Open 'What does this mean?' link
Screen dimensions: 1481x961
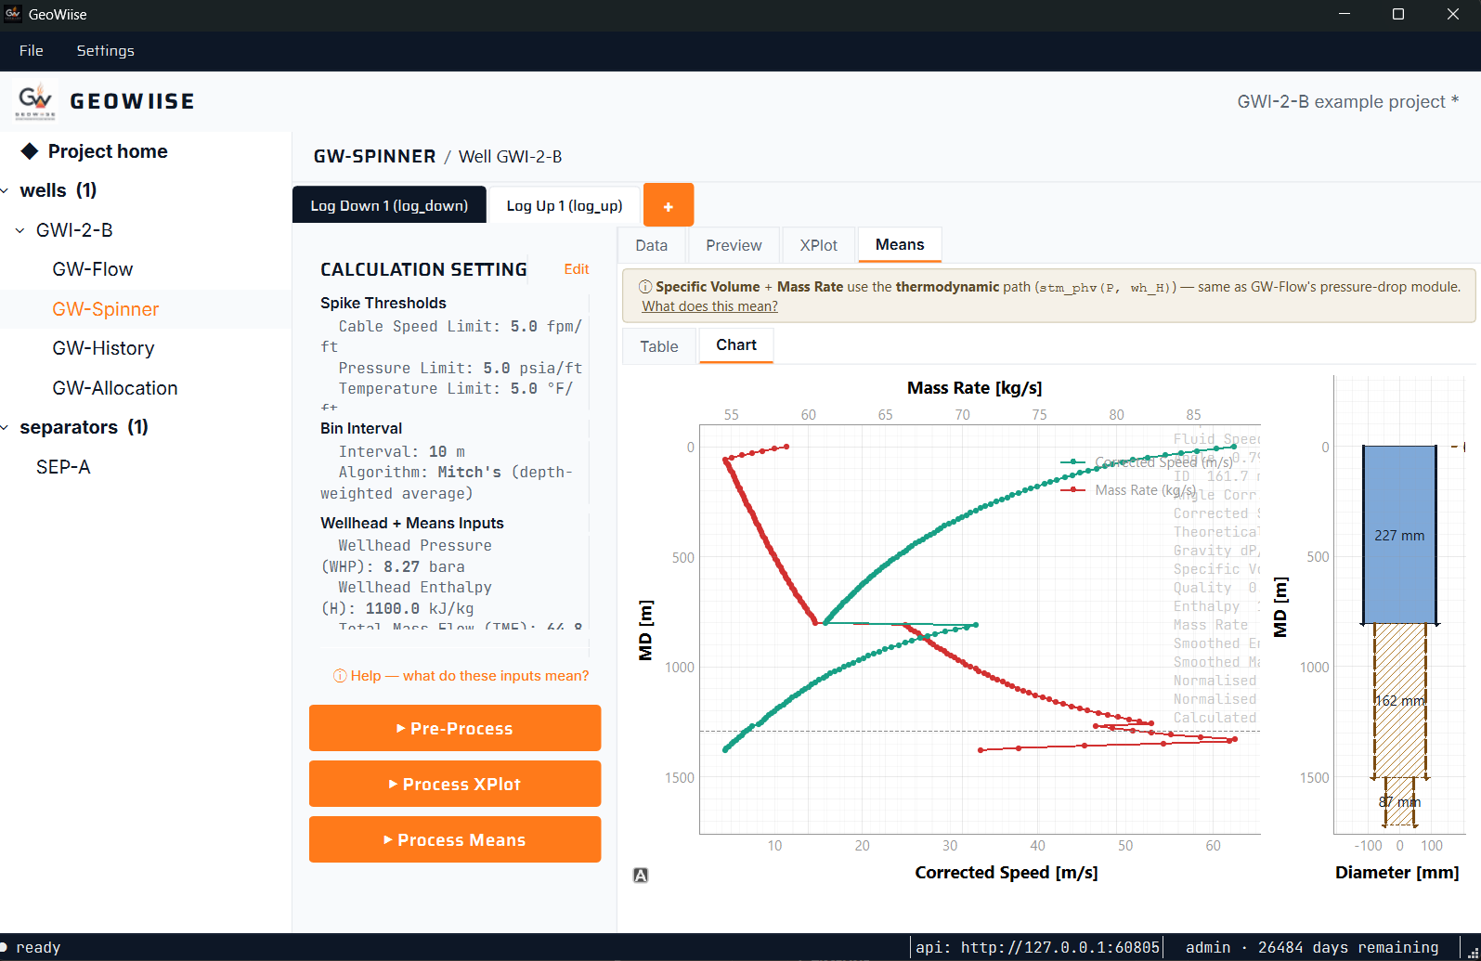[x=710, y=306]
